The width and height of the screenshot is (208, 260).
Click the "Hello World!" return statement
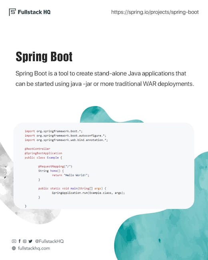(70, 175)
